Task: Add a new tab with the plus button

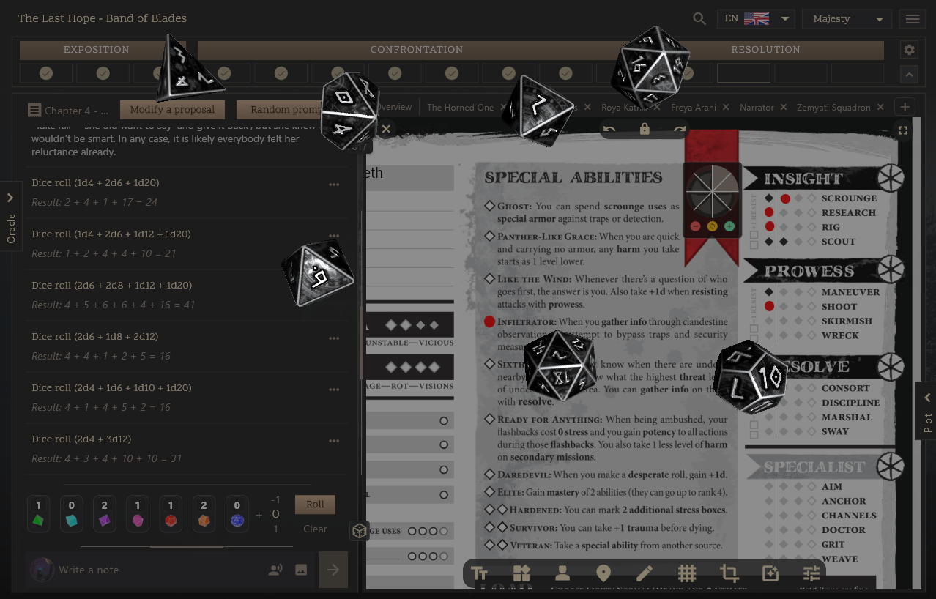Action: (x=905, y=107)
